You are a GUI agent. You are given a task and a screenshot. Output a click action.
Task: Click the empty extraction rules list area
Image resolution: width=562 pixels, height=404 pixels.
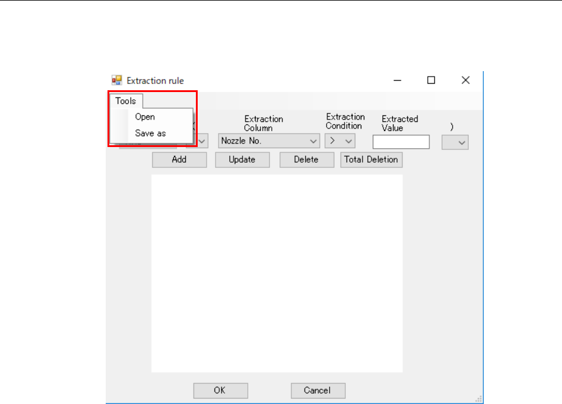[277, 273]
